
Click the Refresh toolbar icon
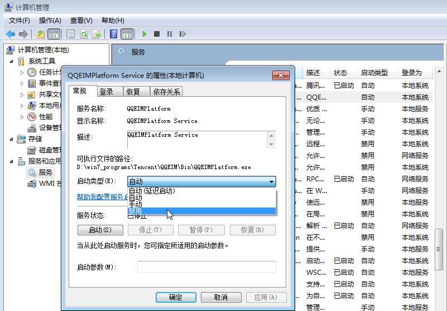click(84, 34)
